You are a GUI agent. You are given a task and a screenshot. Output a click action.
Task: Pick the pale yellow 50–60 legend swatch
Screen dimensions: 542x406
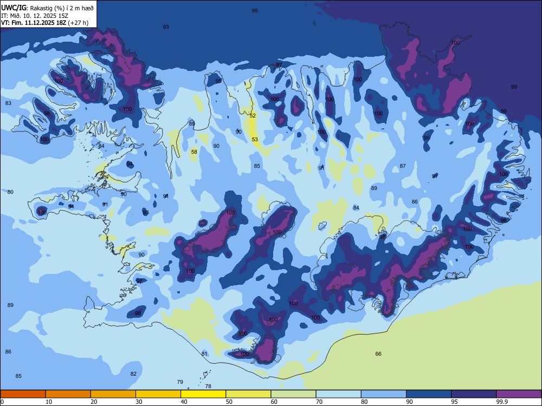[x=248, y=394]
